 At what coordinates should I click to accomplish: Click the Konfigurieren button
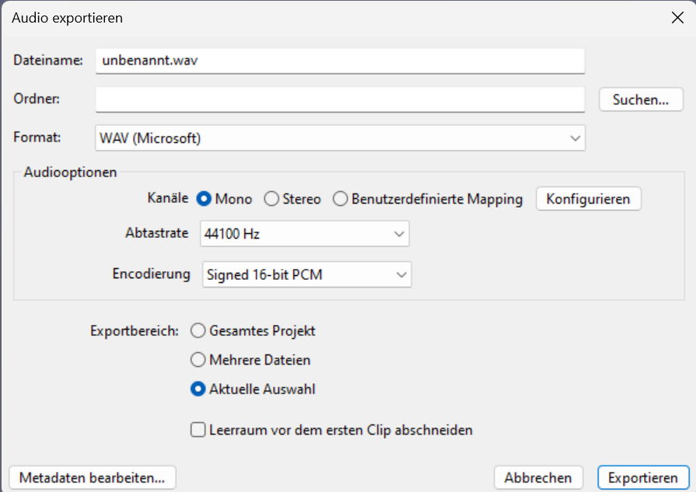pyautogui.click(x=588, y=199)
